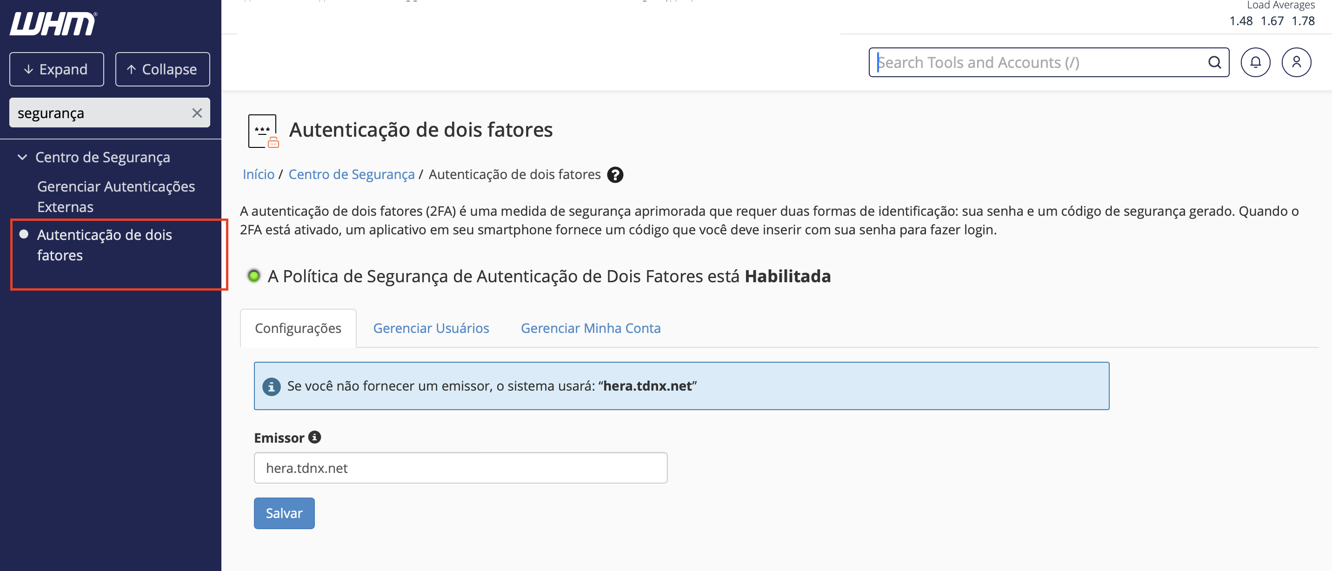Clear the segurança sidebar filter

(x=197, y=113)
